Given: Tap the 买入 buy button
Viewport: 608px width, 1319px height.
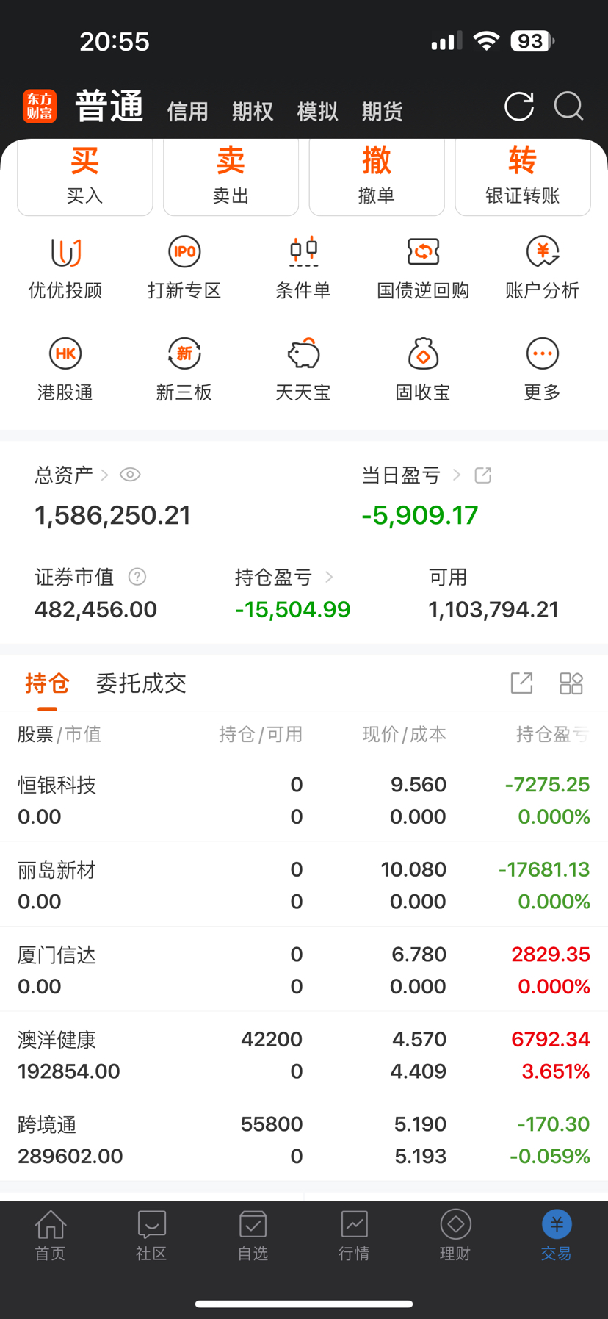Looking at the screenshot, I should coord(85,176).
